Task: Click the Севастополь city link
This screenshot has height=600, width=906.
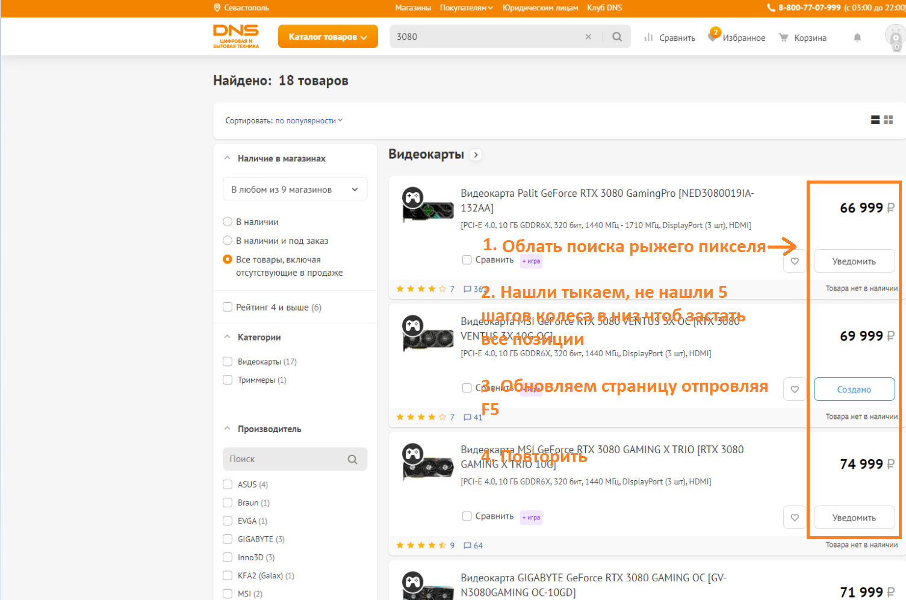Action: coord(246,8)
